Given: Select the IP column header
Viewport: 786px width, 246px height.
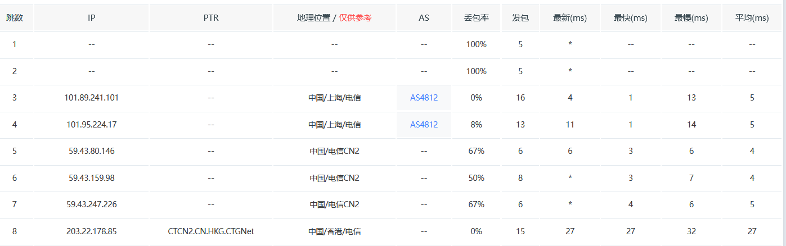Looking at the screenshot, I should [92, 18].
